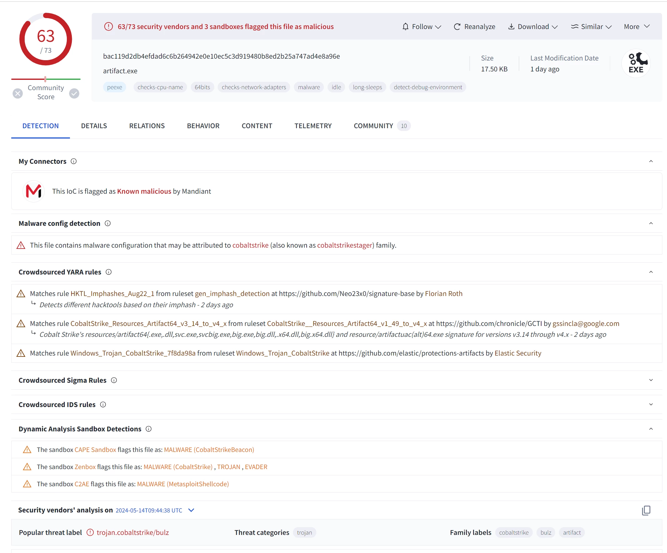Image resolution: width=667 pixels, height=553 pixels.
Task: Open the More dropdown menu
Action: point(637,27)
